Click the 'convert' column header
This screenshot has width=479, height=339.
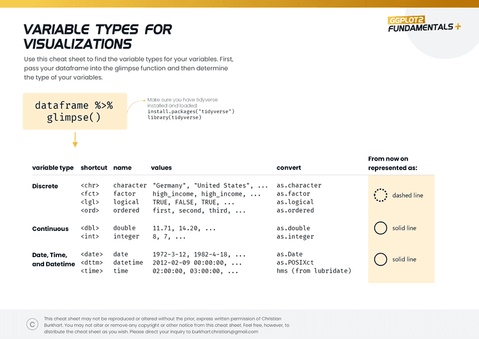point(289,168)
